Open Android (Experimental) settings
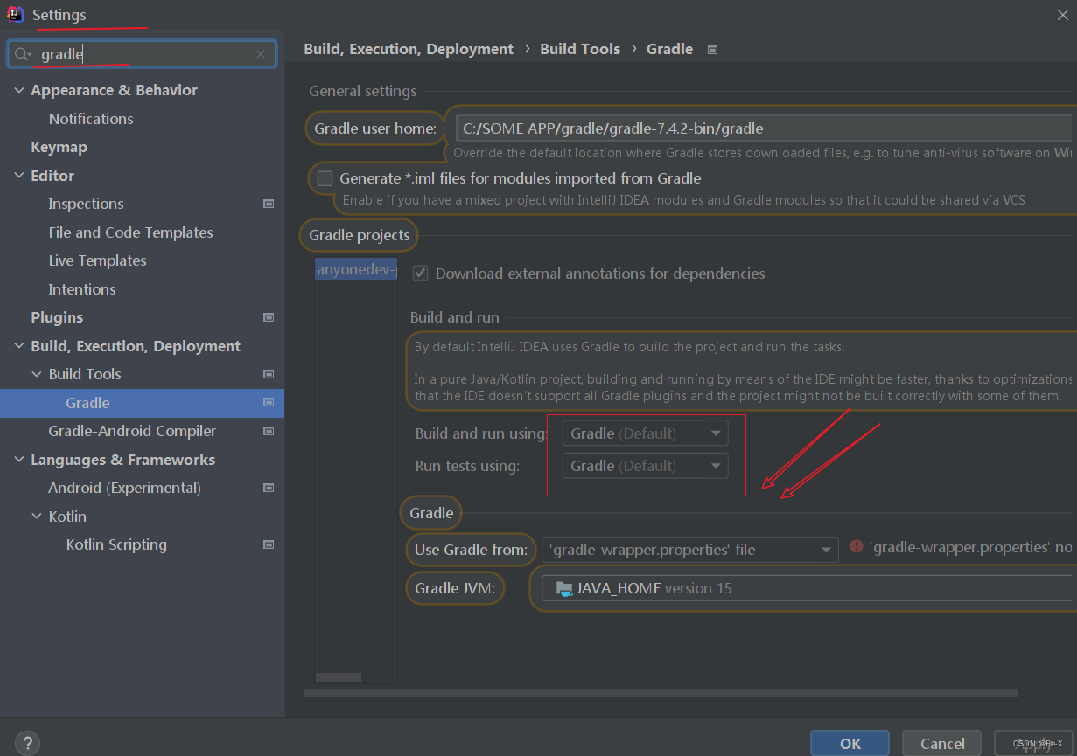 click(x=124, y=488)
